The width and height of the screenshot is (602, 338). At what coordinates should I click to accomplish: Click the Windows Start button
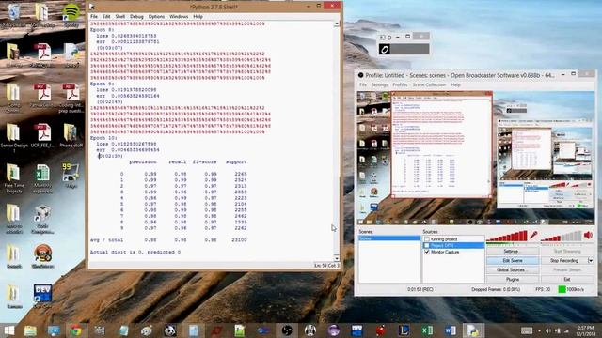tap(9, 330)
